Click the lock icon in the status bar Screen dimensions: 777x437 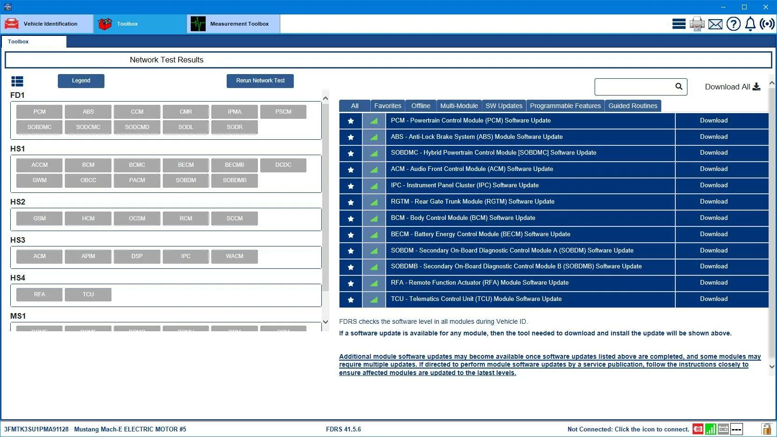[766, 429]
